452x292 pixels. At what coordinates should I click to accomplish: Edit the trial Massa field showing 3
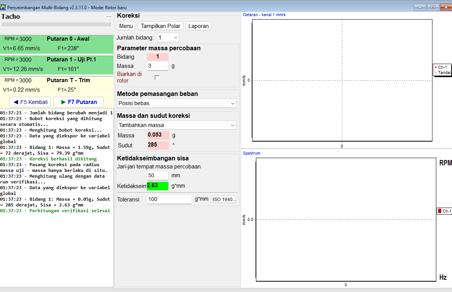point(157,66)
